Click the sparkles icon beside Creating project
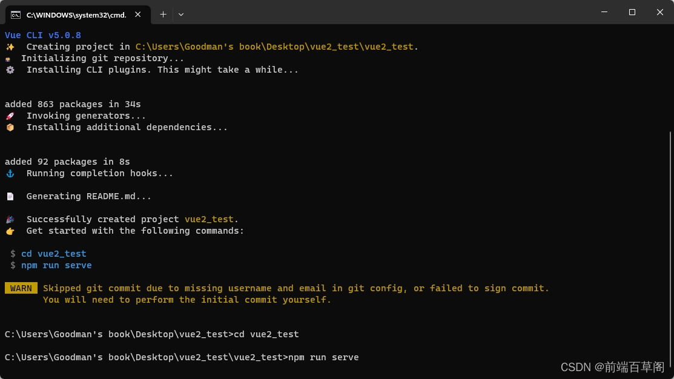This screenshot has width=674, height=379. [x=10, y=47]
